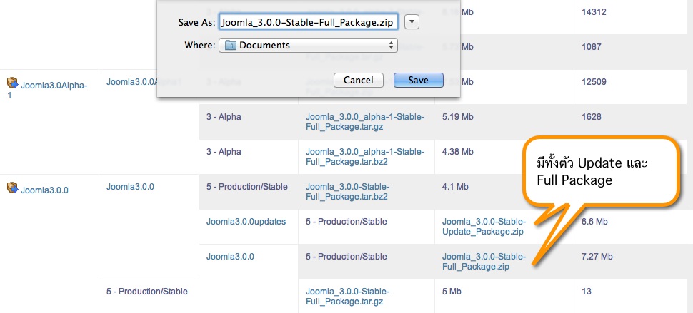Image resolution: width=693 pixels, height=313 pixels.
Task: Download Joomla_3.0.0_alpha-1-Stable-Full_Package.tar.bz2
Action: pos(365,157)
